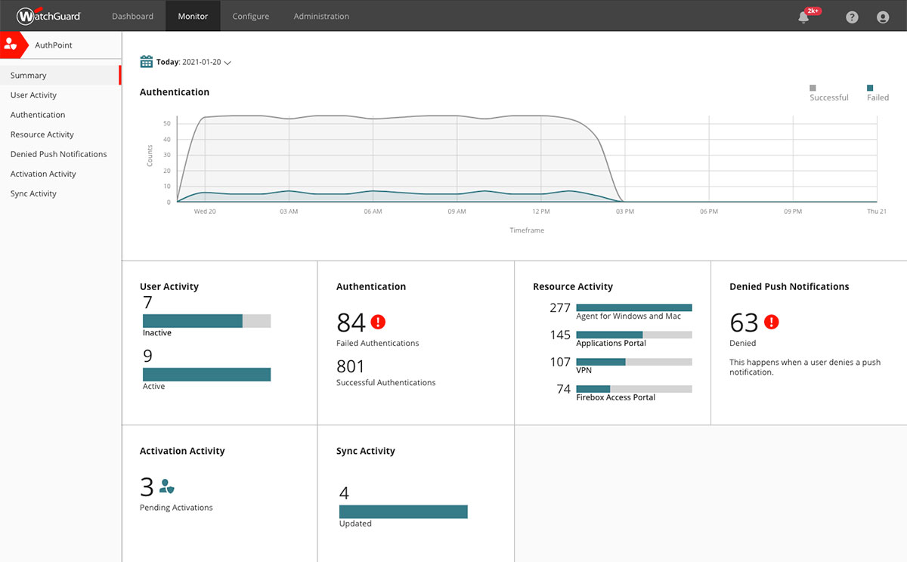Open the Administration menu
907x562 pixels.
pyautogui.click(x=321, y=16)
